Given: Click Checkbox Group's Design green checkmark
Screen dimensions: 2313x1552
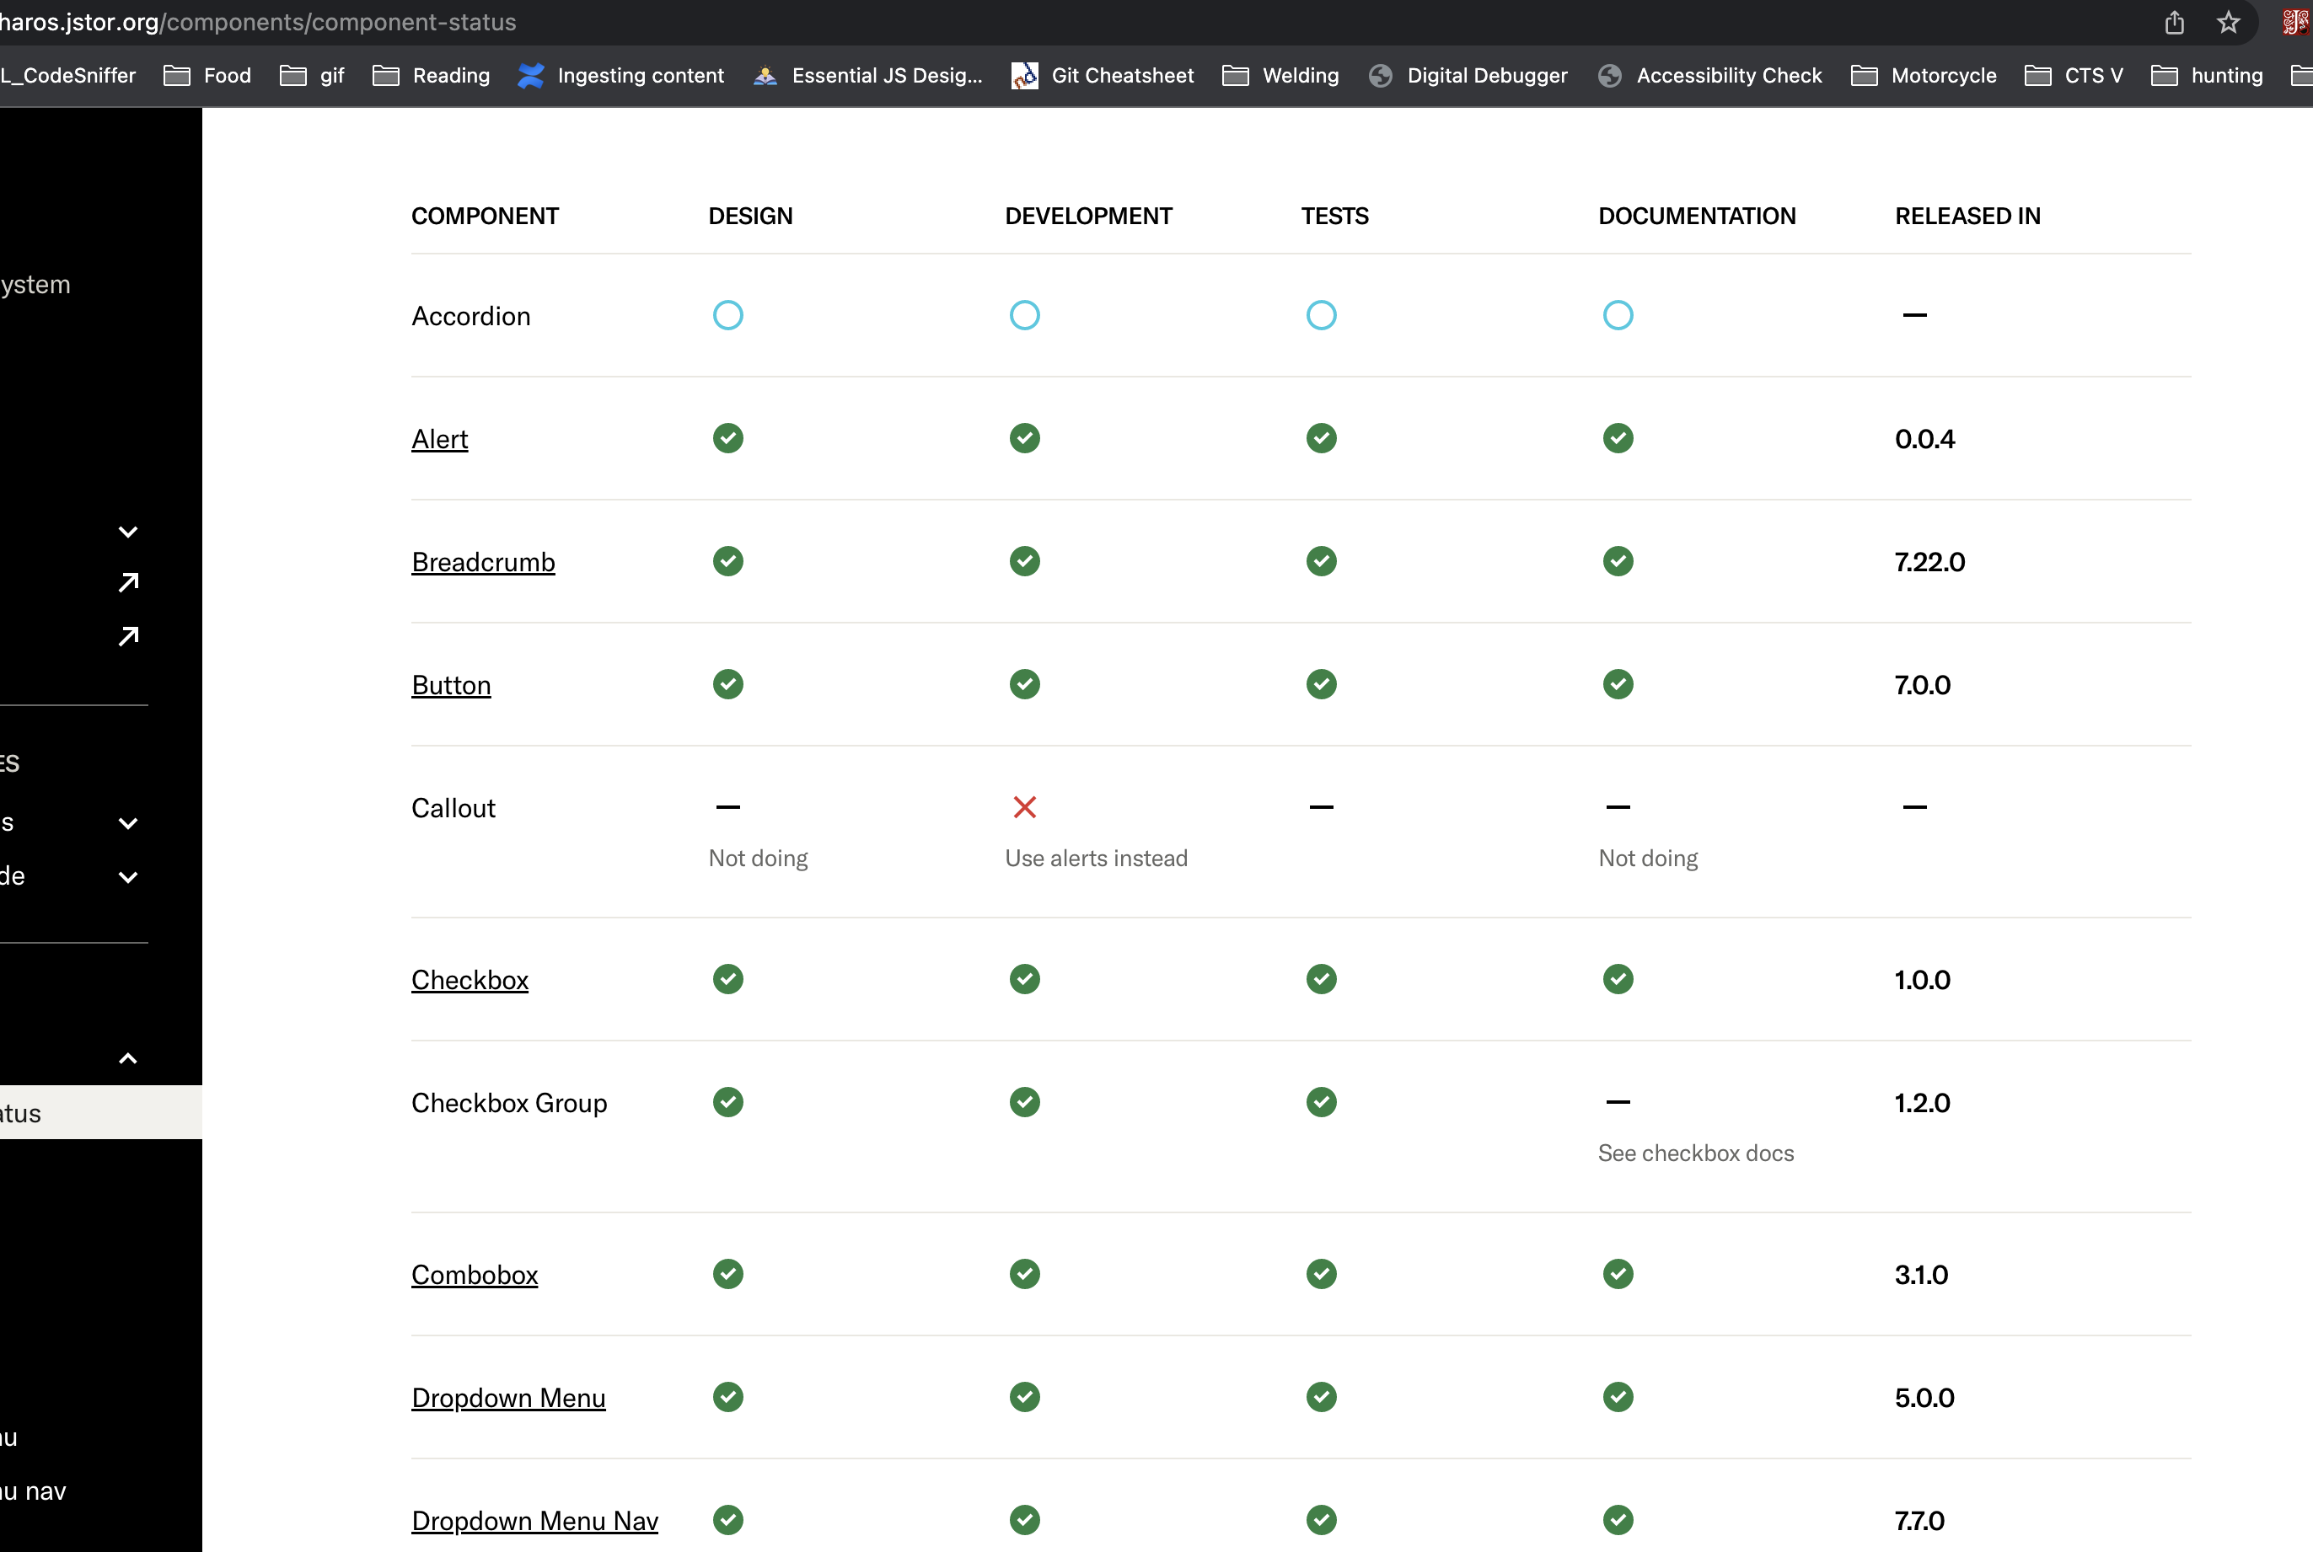Looking at the screenshot, I should click(727, 1101).
